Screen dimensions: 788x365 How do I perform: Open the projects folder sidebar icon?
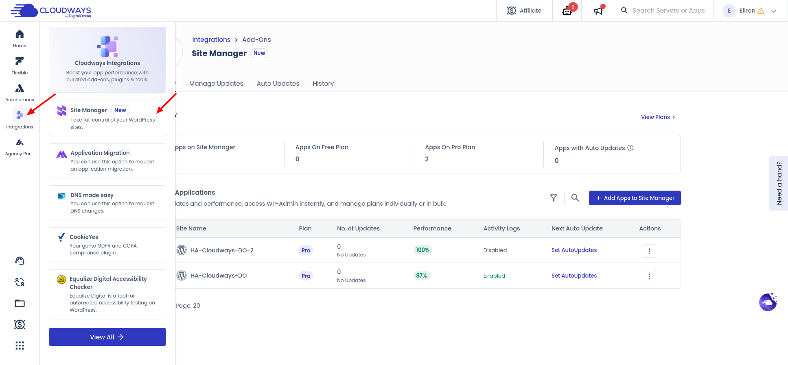point(20,303)
